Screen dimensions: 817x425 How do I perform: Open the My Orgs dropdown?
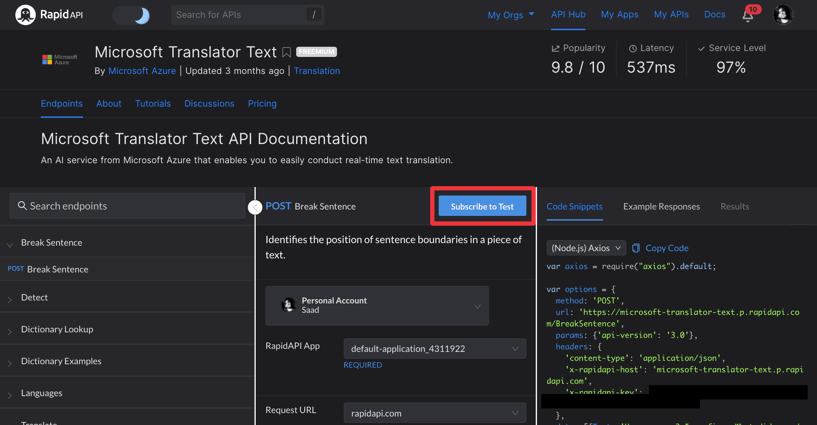pos(511,15)
